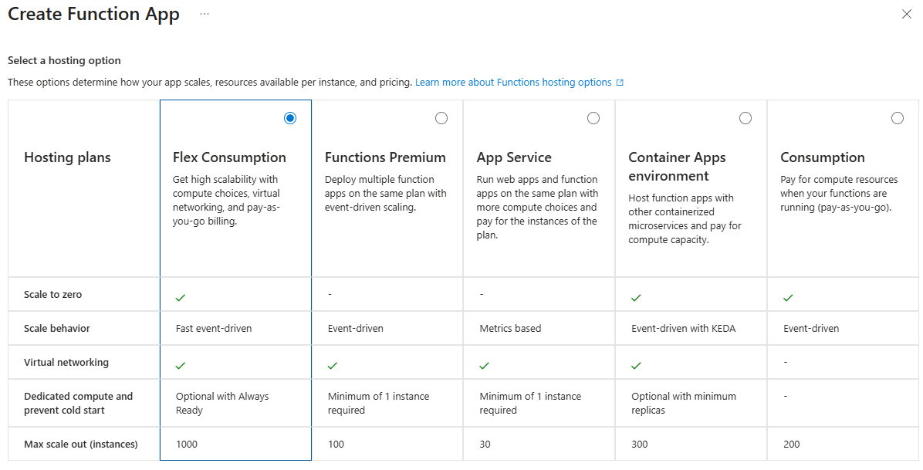This screenshot has height=470, width=923.
Task: Choose the App Service hosting plan radio
Action: tap(593, 118)
